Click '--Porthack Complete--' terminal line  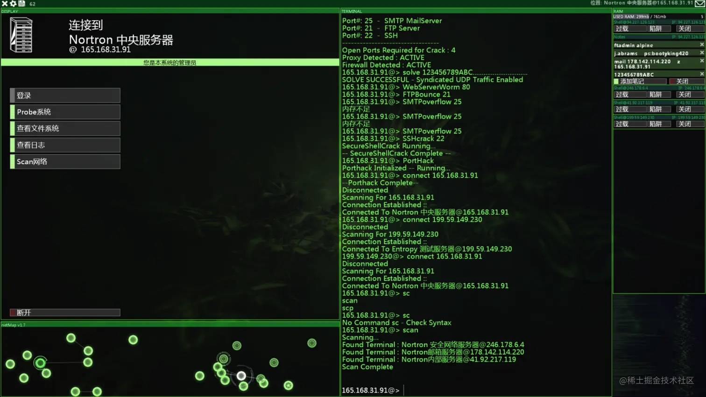click(x=380, y=183)
